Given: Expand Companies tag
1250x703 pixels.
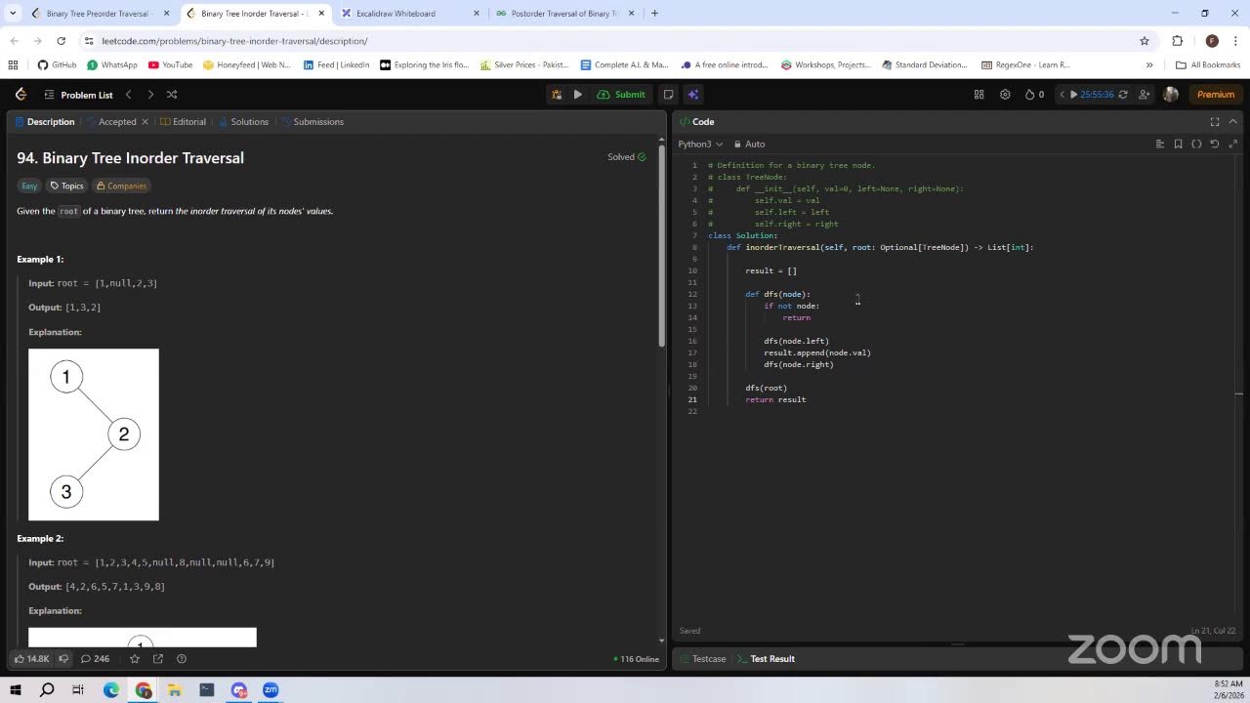Looking at the screenshot, I should tap(121, 186).
